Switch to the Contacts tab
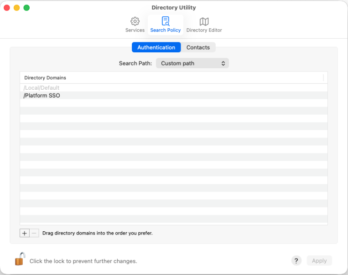The width and height of the screenshot is (348, 275). pyautogui.click(x=198, y=47)
